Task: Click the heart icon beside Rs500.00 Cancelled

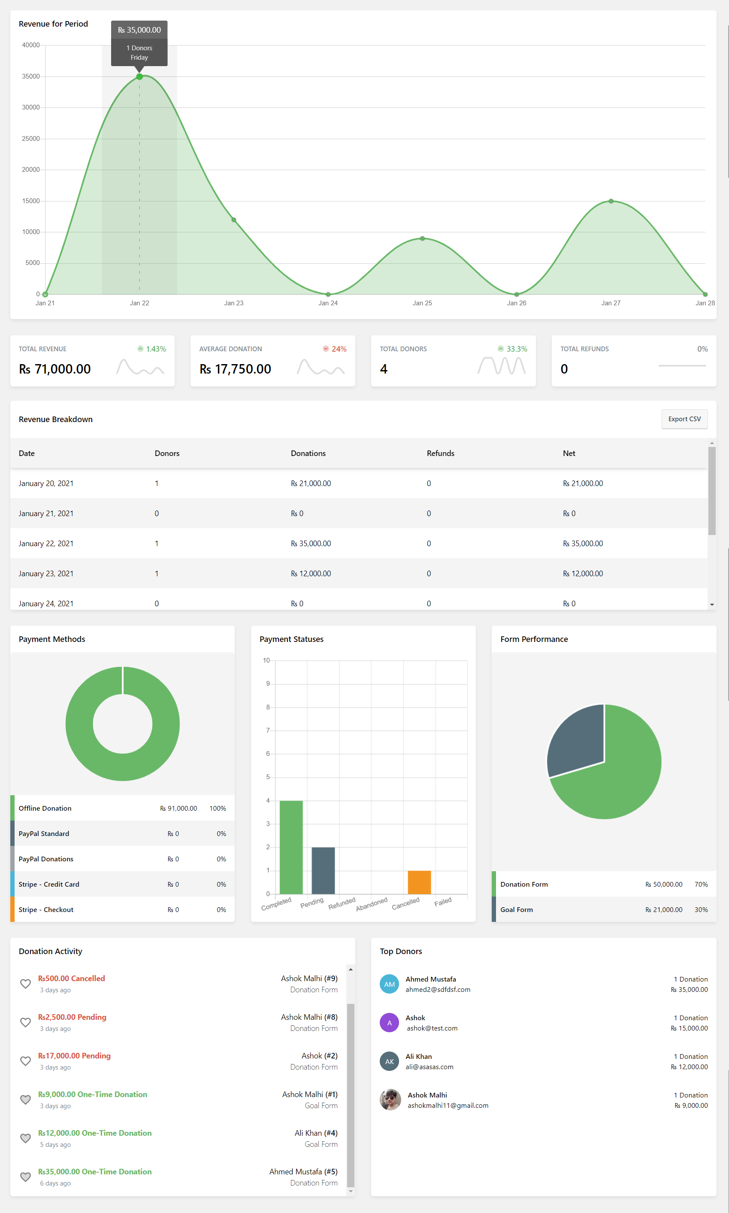Action: click(x=26, y=983)
